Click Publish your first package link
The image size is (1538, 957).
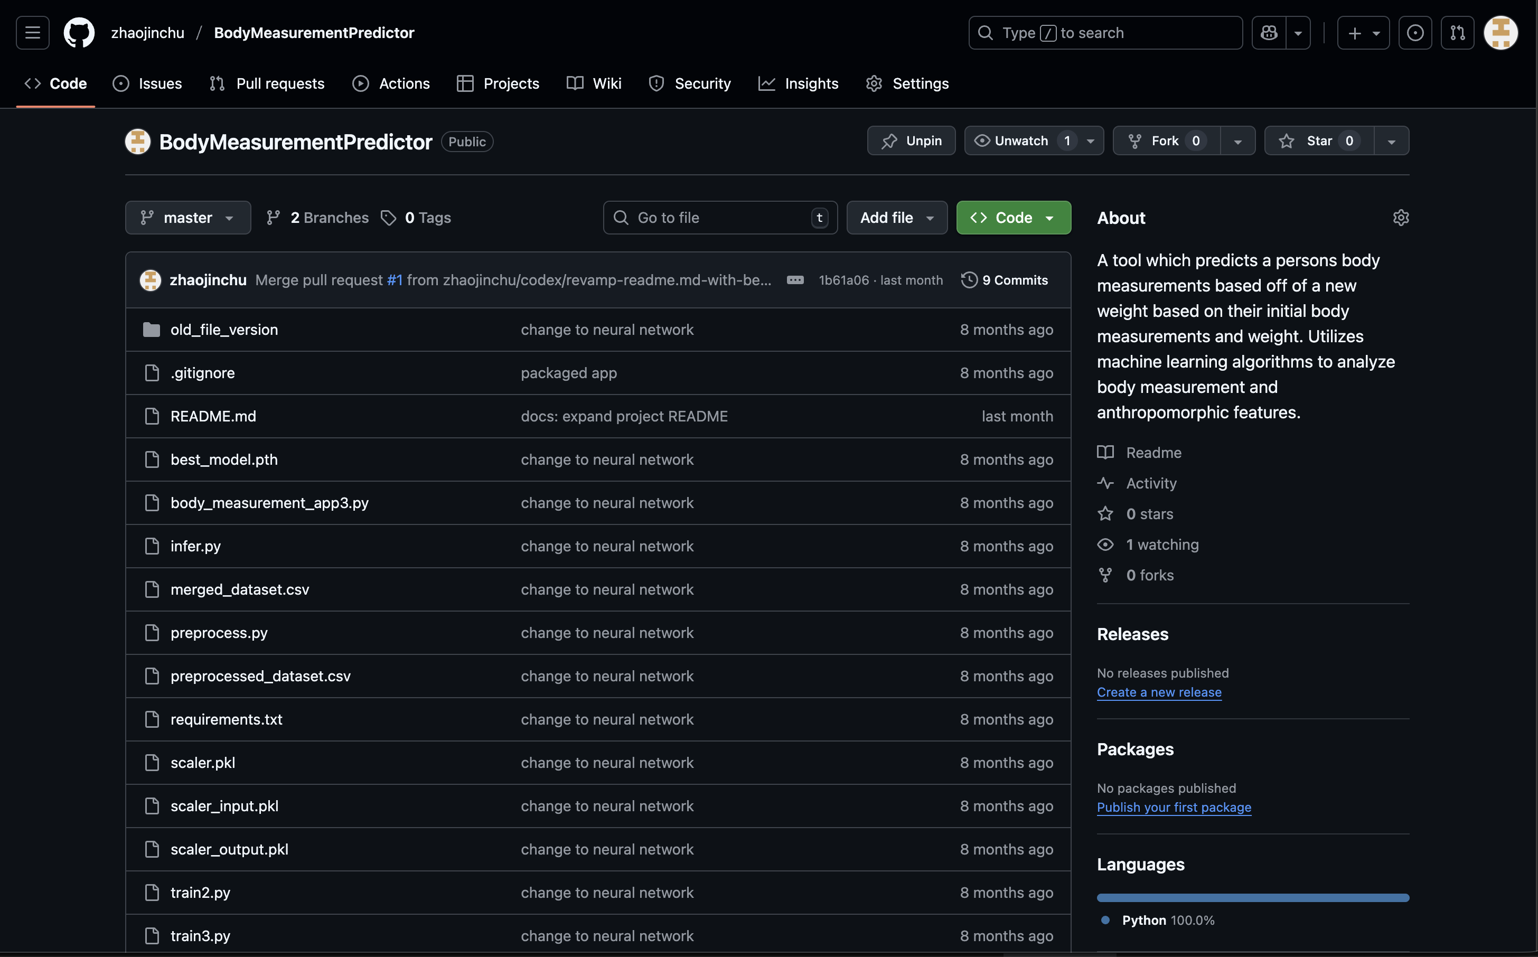pyautogui.click(x=1174, y=808)
